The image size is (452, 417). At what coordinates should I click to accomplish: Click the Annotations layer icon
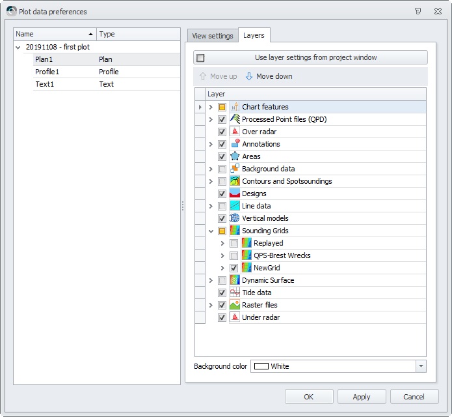tap(235, 144)
